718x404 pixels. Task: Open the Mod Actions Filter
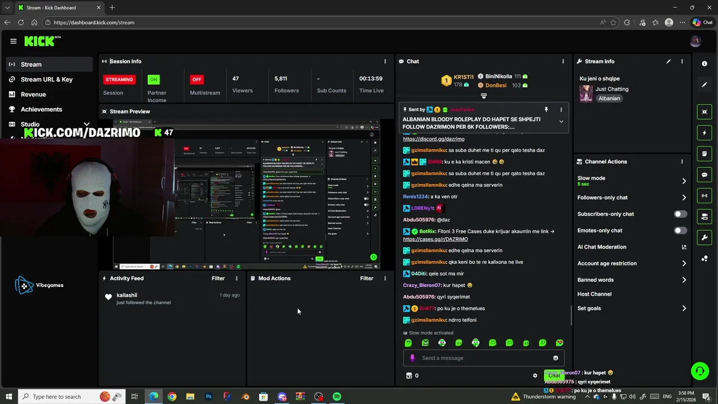pyautogui.click(x=366, y=278)
